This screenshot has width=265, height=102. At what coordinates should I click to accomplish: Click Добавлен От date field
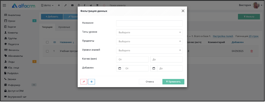[x=136, y=68]
